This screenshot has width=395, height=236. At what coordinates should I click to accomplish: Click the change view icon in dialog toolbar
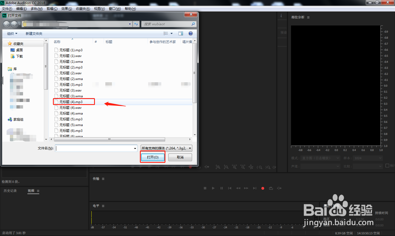(166, 33)
